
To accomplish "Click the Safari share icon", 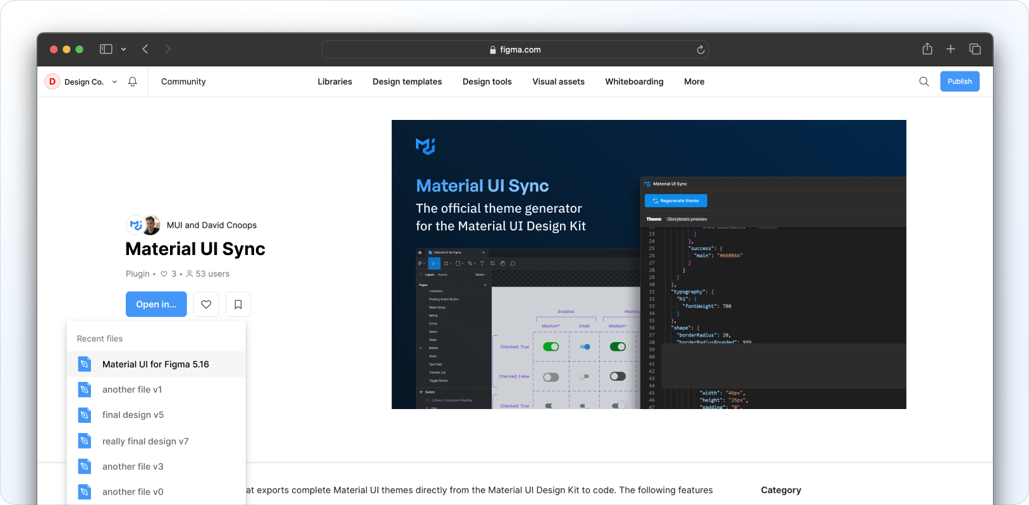I will pos(927,49).
